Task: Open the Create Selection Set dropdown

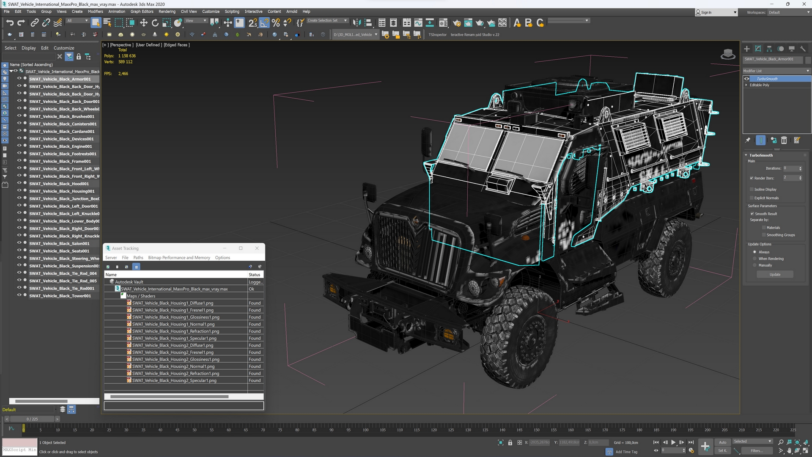Action: tap(327, 20)
